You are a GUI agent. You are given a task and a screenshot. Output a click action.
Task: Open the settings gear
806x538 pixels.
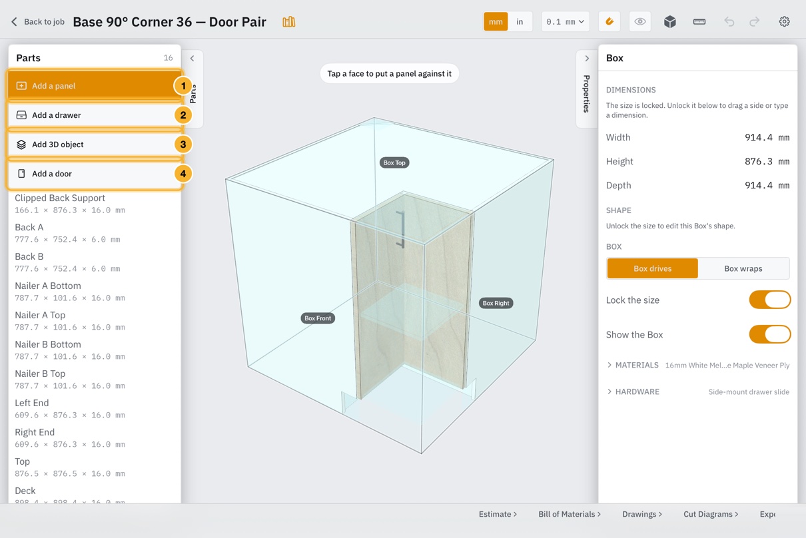click(785, 21)
